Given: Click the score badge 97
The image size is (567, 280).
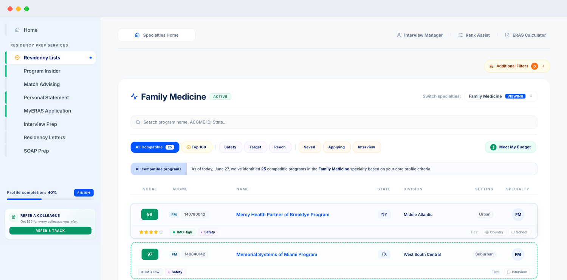Looking at the screenshot, I should click(150, 254).
